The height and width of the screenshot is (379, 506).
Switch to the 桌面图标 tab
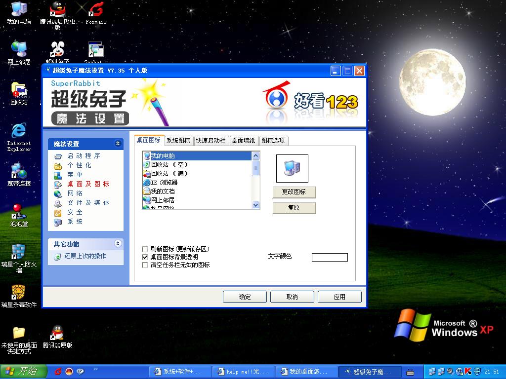coord(149,140)
